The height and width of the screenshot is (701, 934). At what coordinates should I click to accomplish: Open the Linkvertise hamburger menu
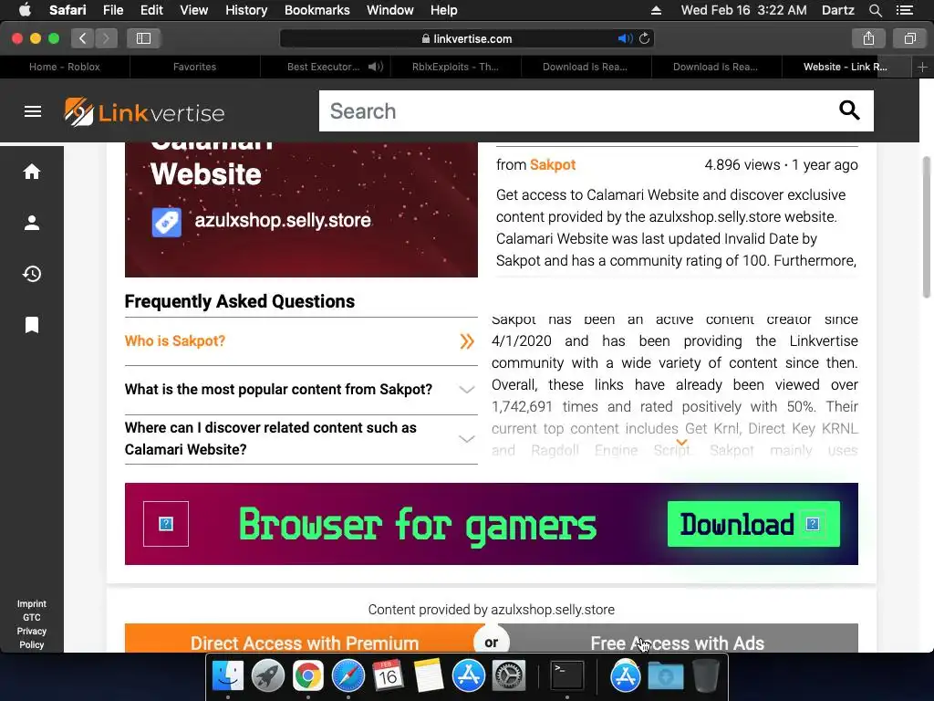[33, 111]
